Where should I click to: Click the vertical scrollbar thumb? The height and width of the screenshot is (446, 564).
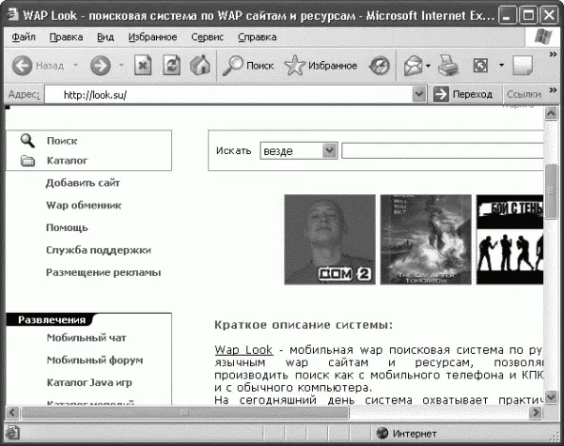click(x=551, y=191)
